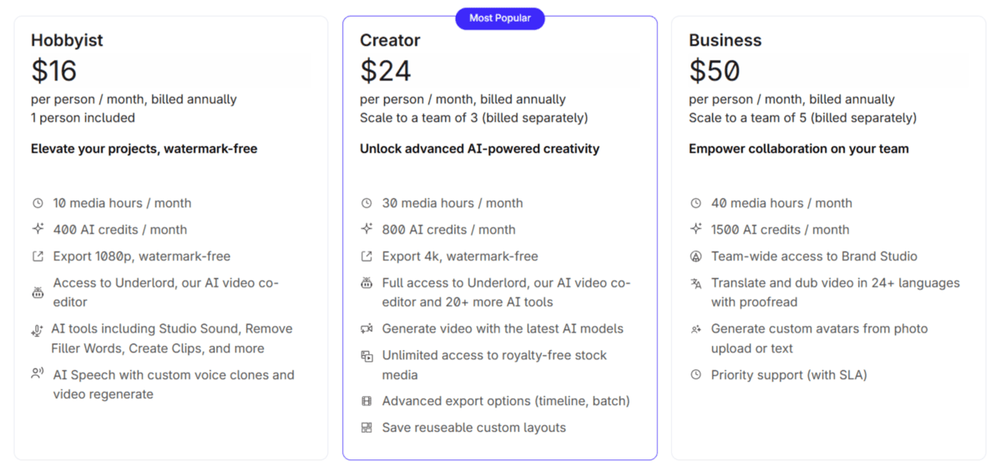Image resolution: width=1001 pixels, height=467 pixels.
Task: Click the Most Popular badge
Action: (499, 18)
